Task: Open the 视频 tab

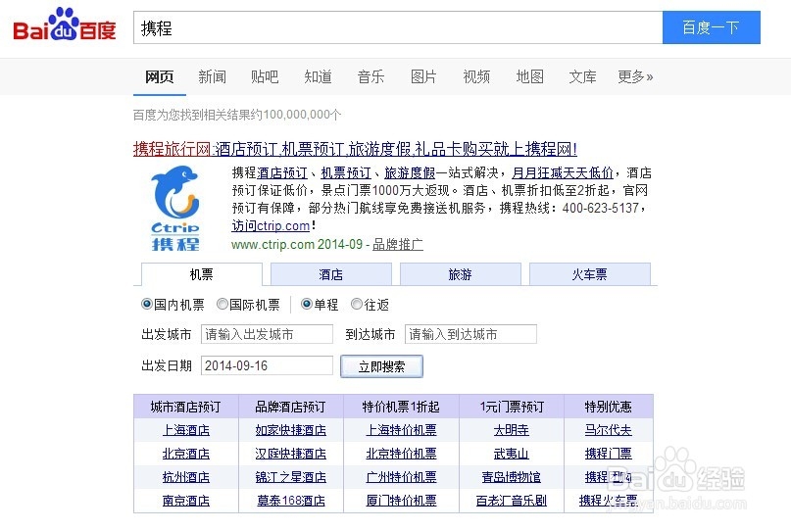Action: point(476,76)
